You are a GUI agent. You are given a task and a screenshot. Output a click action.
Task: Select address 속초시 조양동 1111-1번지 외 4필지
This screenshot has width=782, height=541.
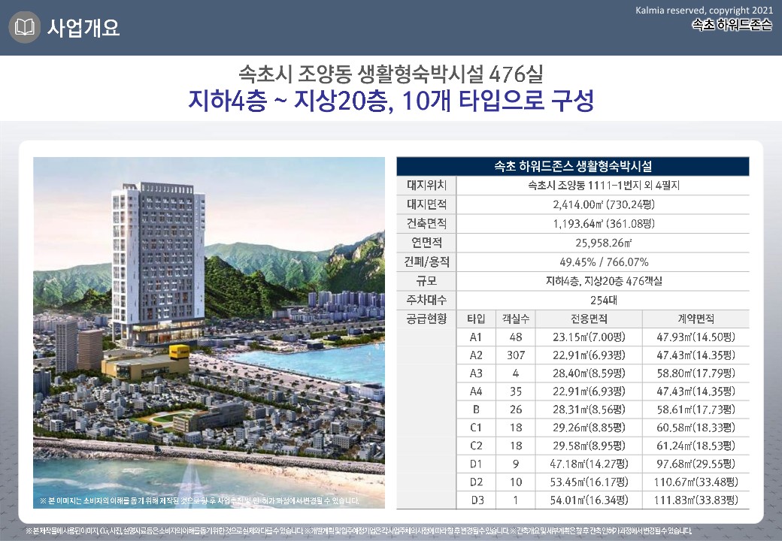(604, 186)
